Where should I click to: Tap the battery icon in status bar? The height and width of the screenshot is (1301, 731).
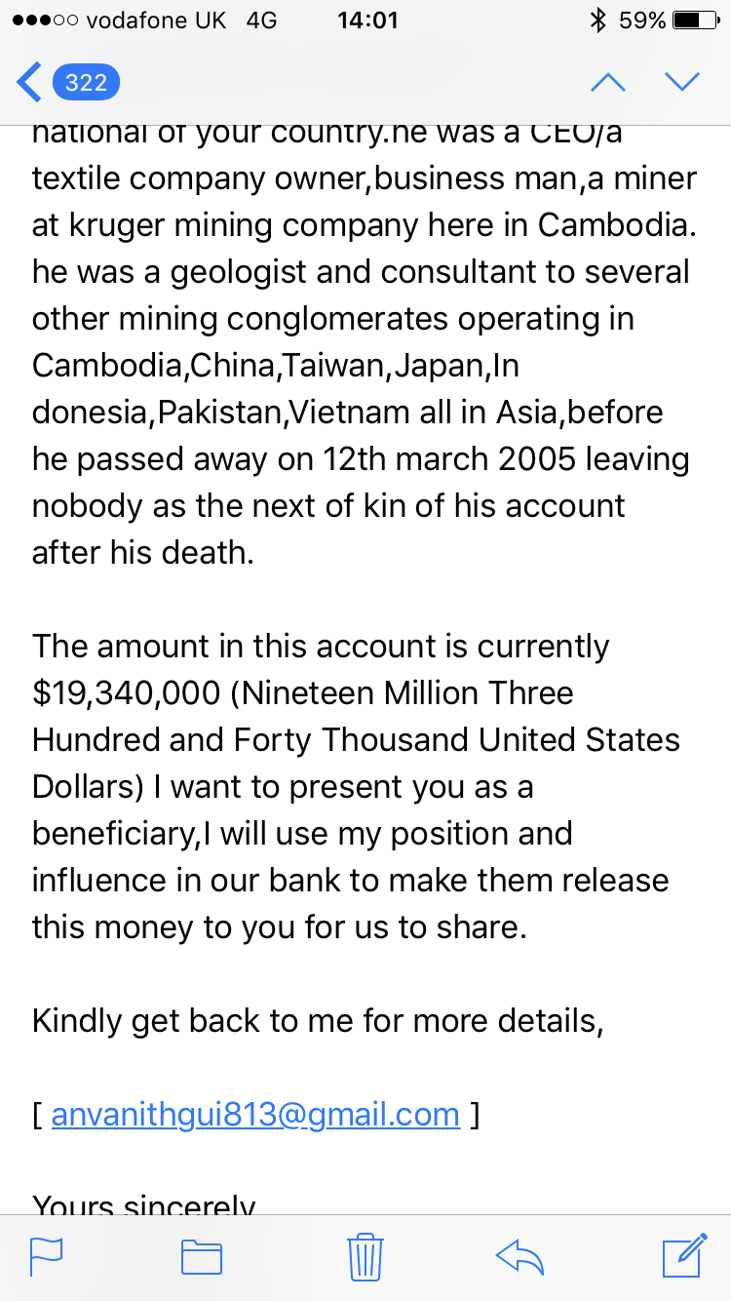tap(695, 20)
